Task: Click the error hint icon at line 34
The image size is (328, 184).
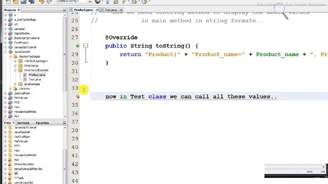Action: click(77, 96)
